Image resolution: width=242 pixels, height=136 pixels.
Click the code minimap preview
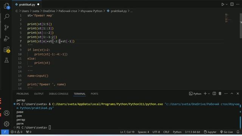[x=228, y=18]
